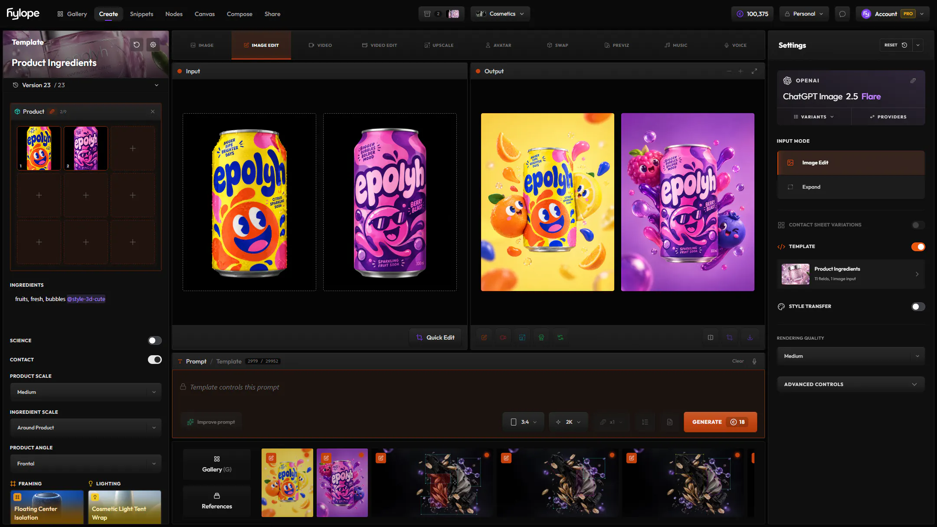The height and width of the screenshot is (527, 937).
Task: Toggle the Contact switch off
Action: [155, 360]
